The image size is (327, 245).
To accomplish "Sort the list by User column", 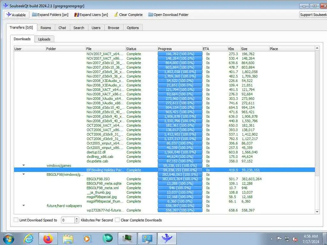I will [30, 49].
